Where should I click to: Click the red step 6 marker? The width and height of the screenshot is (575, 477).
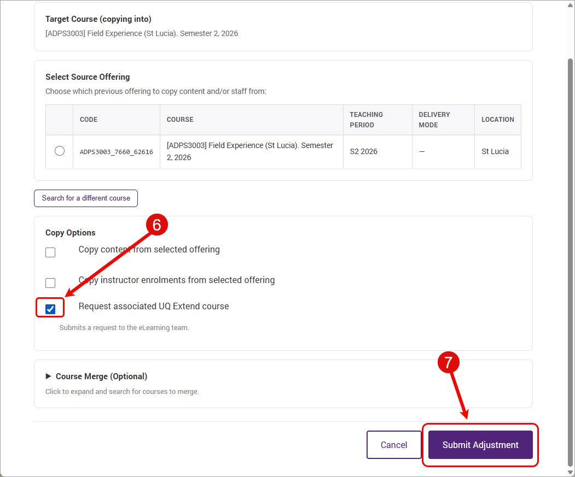157,225
